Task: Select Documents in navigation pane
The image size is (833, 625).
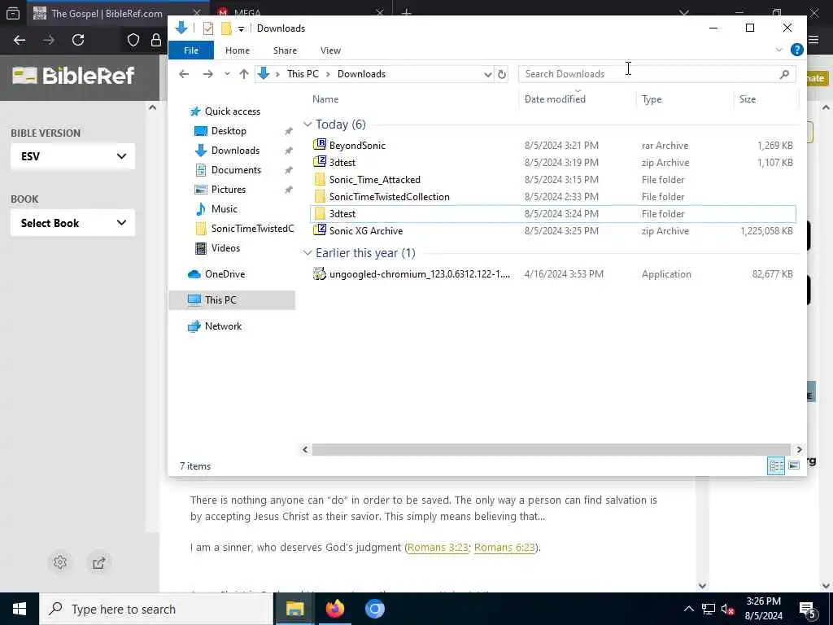Action: point(236,170)
